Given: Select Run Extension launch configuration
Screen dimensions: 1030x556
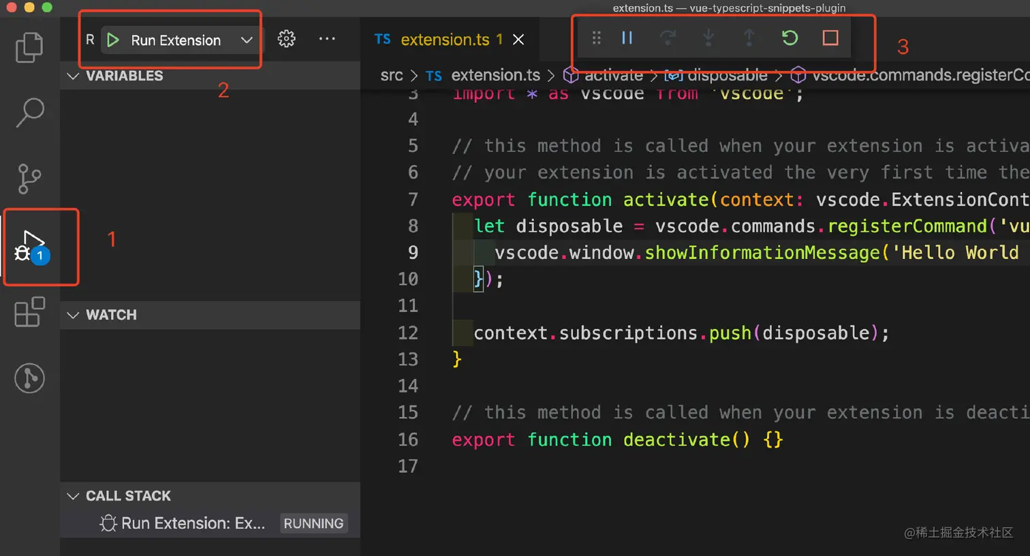Looking at the screenshot, I should coord(176,40).
